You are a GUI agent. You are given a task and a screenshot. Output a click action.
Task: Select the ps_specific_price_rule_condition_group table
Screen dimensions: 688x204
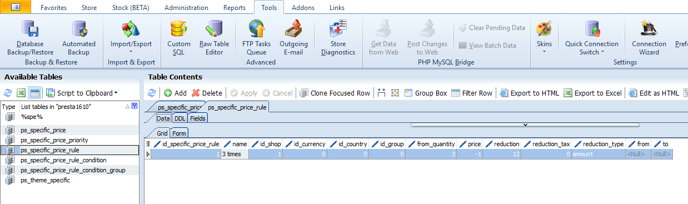coord(73,170)
